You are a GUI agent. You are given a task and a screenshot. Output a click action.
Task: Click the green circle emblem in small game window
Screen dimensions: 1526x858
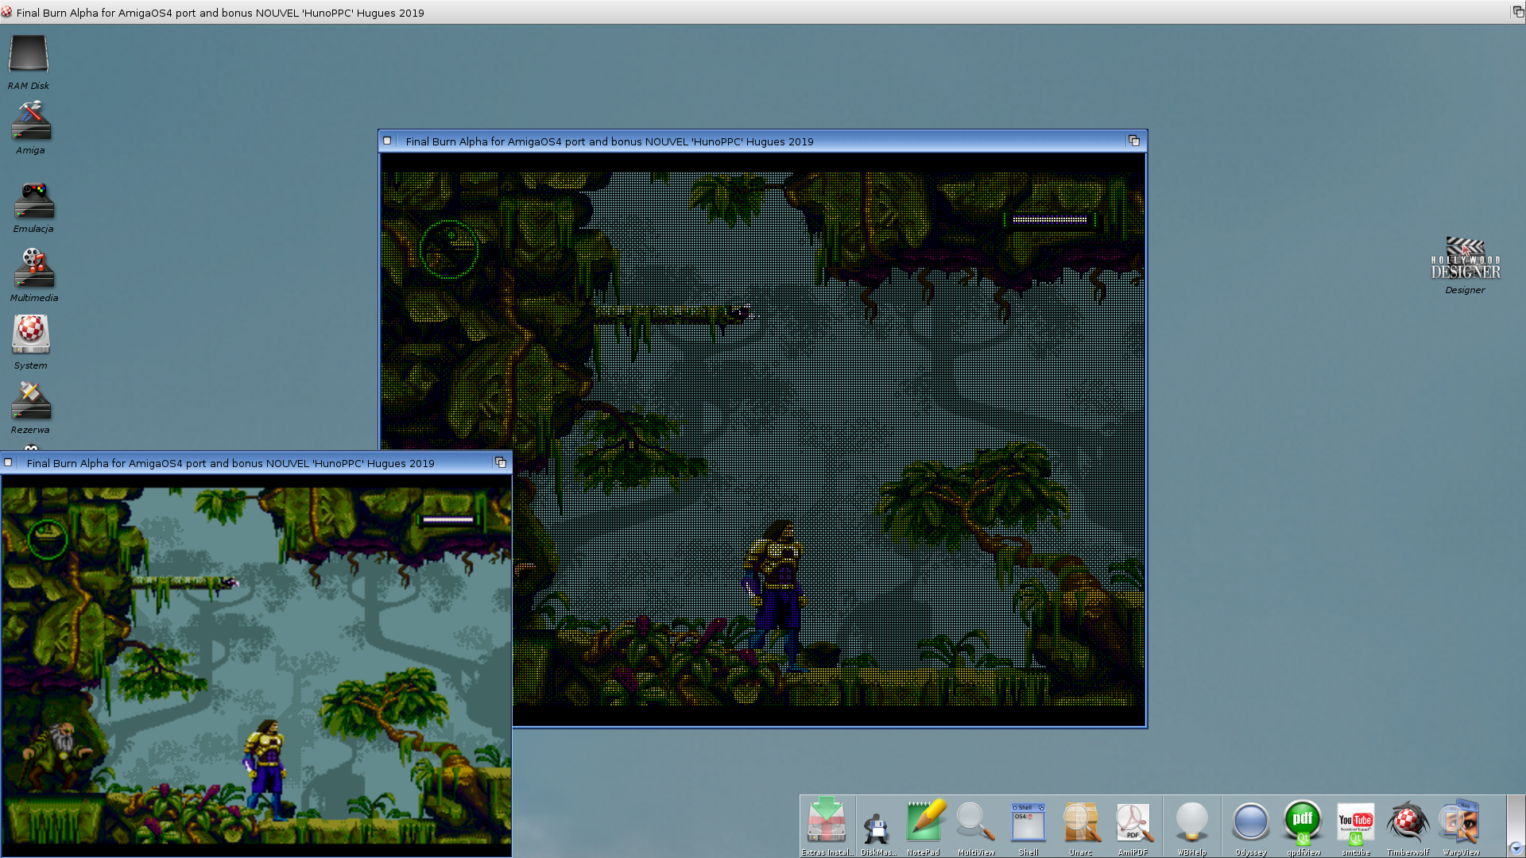click(x=47, y=539)
